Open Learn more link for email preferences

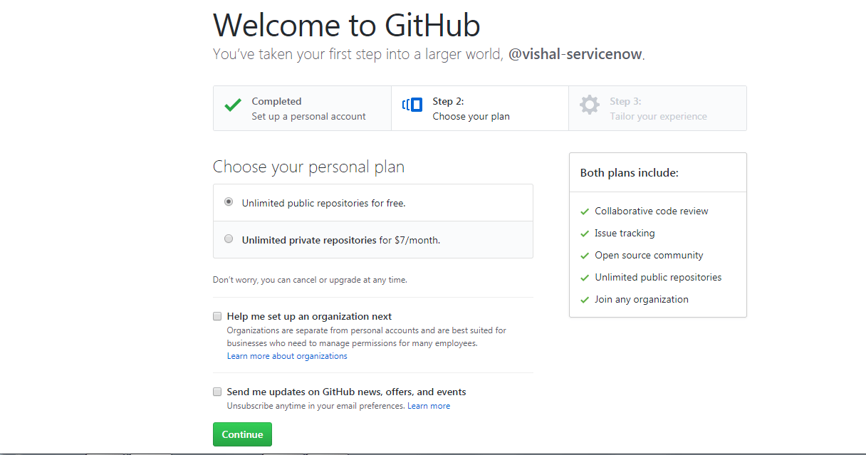coord(429,406)
